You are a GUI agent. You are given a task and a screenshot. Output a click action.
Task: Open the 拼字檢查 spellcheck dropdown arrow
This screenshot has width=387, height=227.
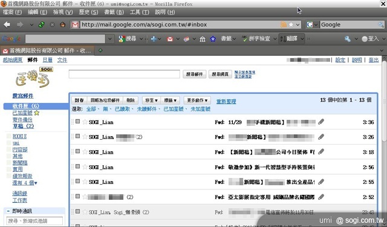point(275,39)
